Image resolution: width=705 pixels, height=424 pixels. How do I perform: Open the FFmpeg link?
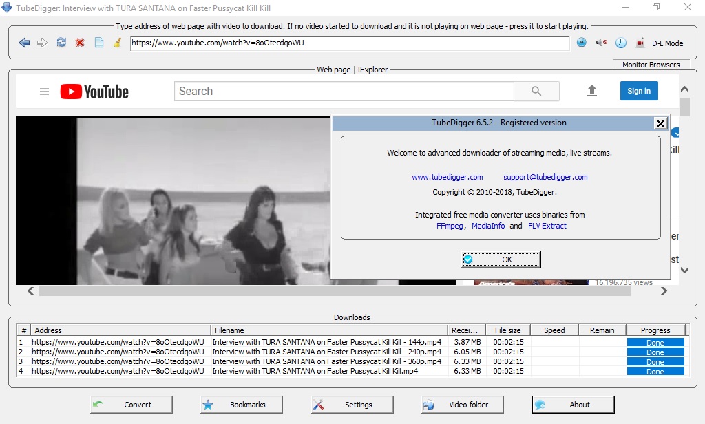[450, 226]
